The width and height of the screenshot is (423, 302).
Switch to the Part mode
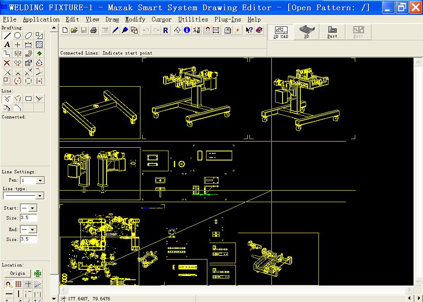click(332, 32)
